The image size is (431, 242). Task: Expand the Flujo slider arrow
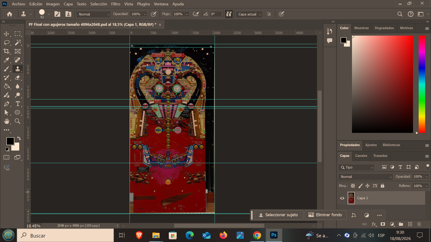(187, 14)
